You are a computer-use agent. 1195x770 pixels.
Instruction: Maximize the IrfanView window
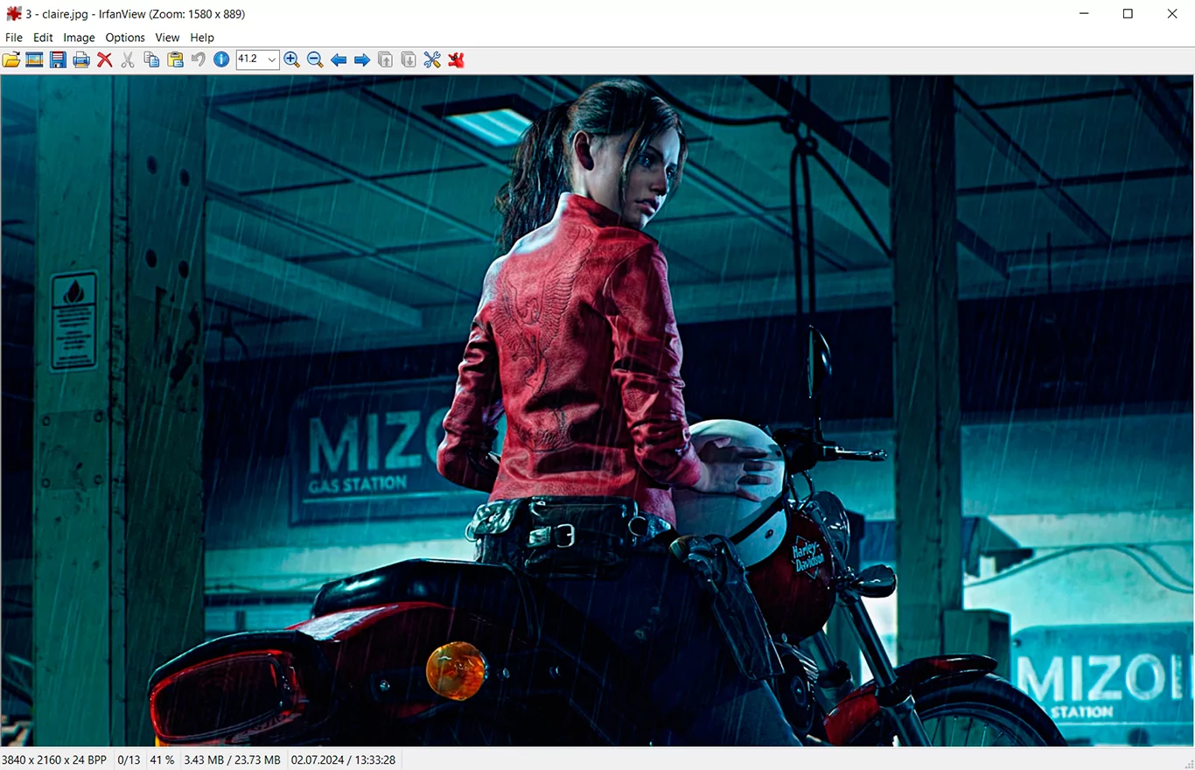coord(1128,14)
